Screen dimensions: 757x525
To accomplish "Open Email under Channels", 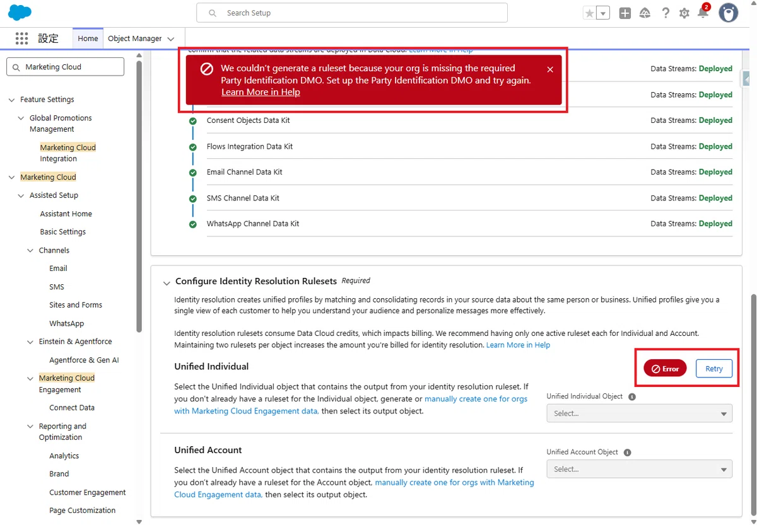I will point(58,268).
